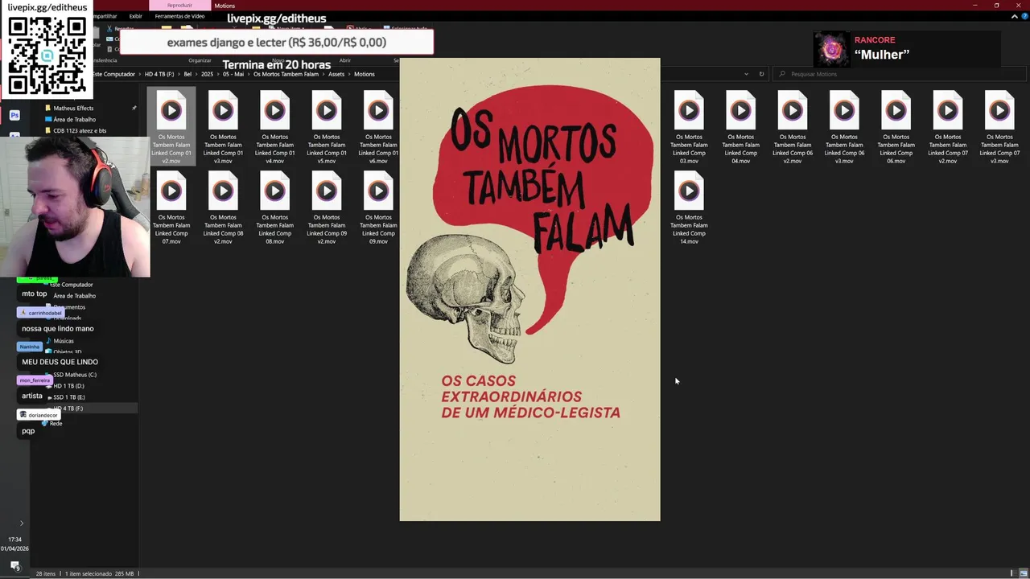Select file Linked Comp 06.mov
The height and width of the screenshot is (579, 1030).
tap(896, 125)
